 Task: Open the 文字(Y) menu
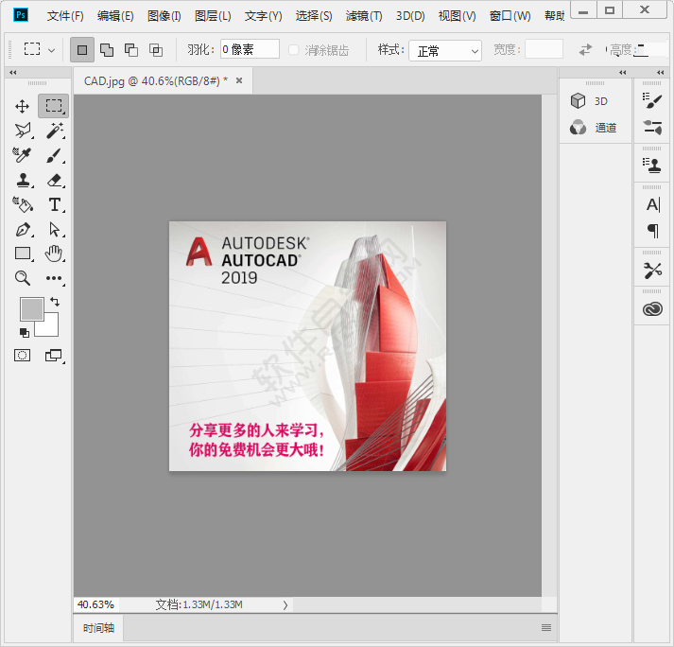[x=263, y=16]
